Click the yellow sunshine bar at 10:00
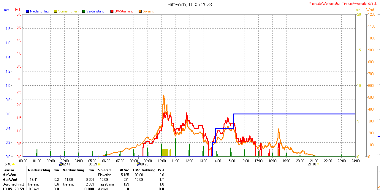Viewport: 380px width, 190px height. (x=165, y=153)
